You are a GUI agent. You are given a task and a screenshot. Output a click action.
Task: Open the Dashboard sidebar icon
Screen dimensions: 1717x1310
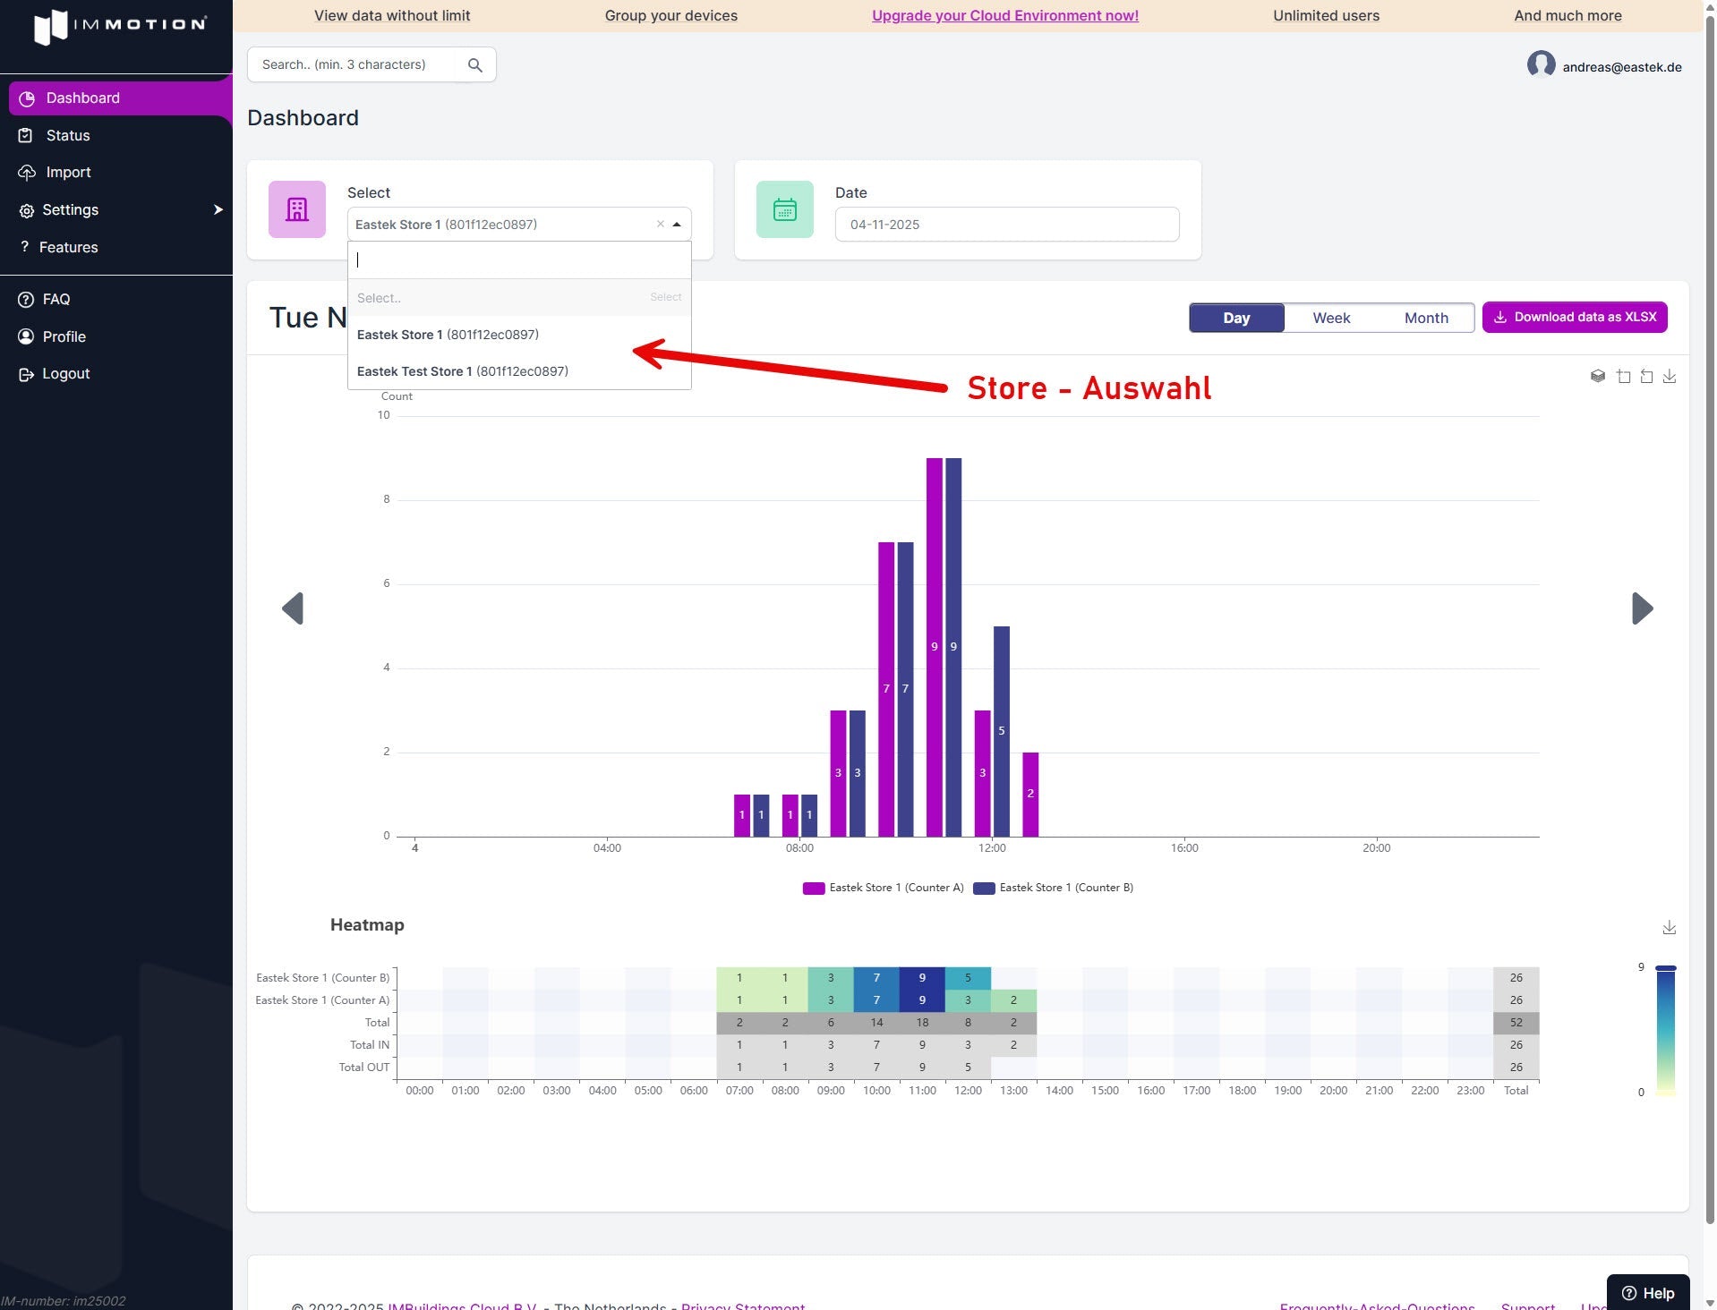pos(28,98)
